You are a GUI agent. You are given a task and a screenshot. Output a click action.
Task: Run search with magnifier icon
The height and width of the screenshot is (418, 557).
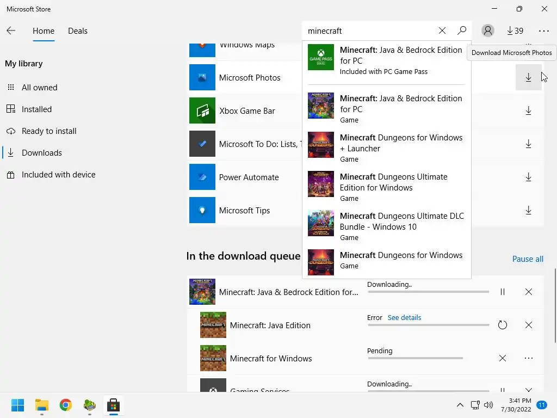click(461, 30)
